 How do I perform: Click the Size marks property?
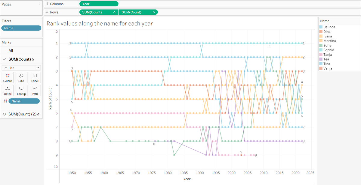pos(21,77)
